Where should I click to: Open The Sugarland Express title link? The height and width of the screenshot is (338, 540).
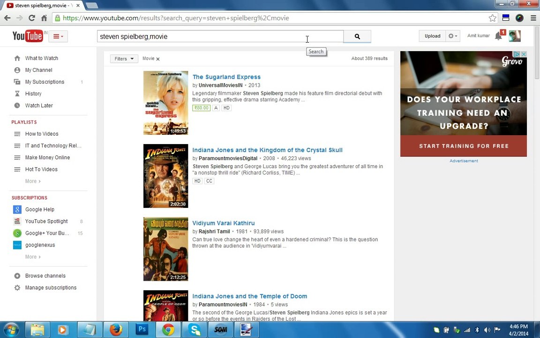226,77
